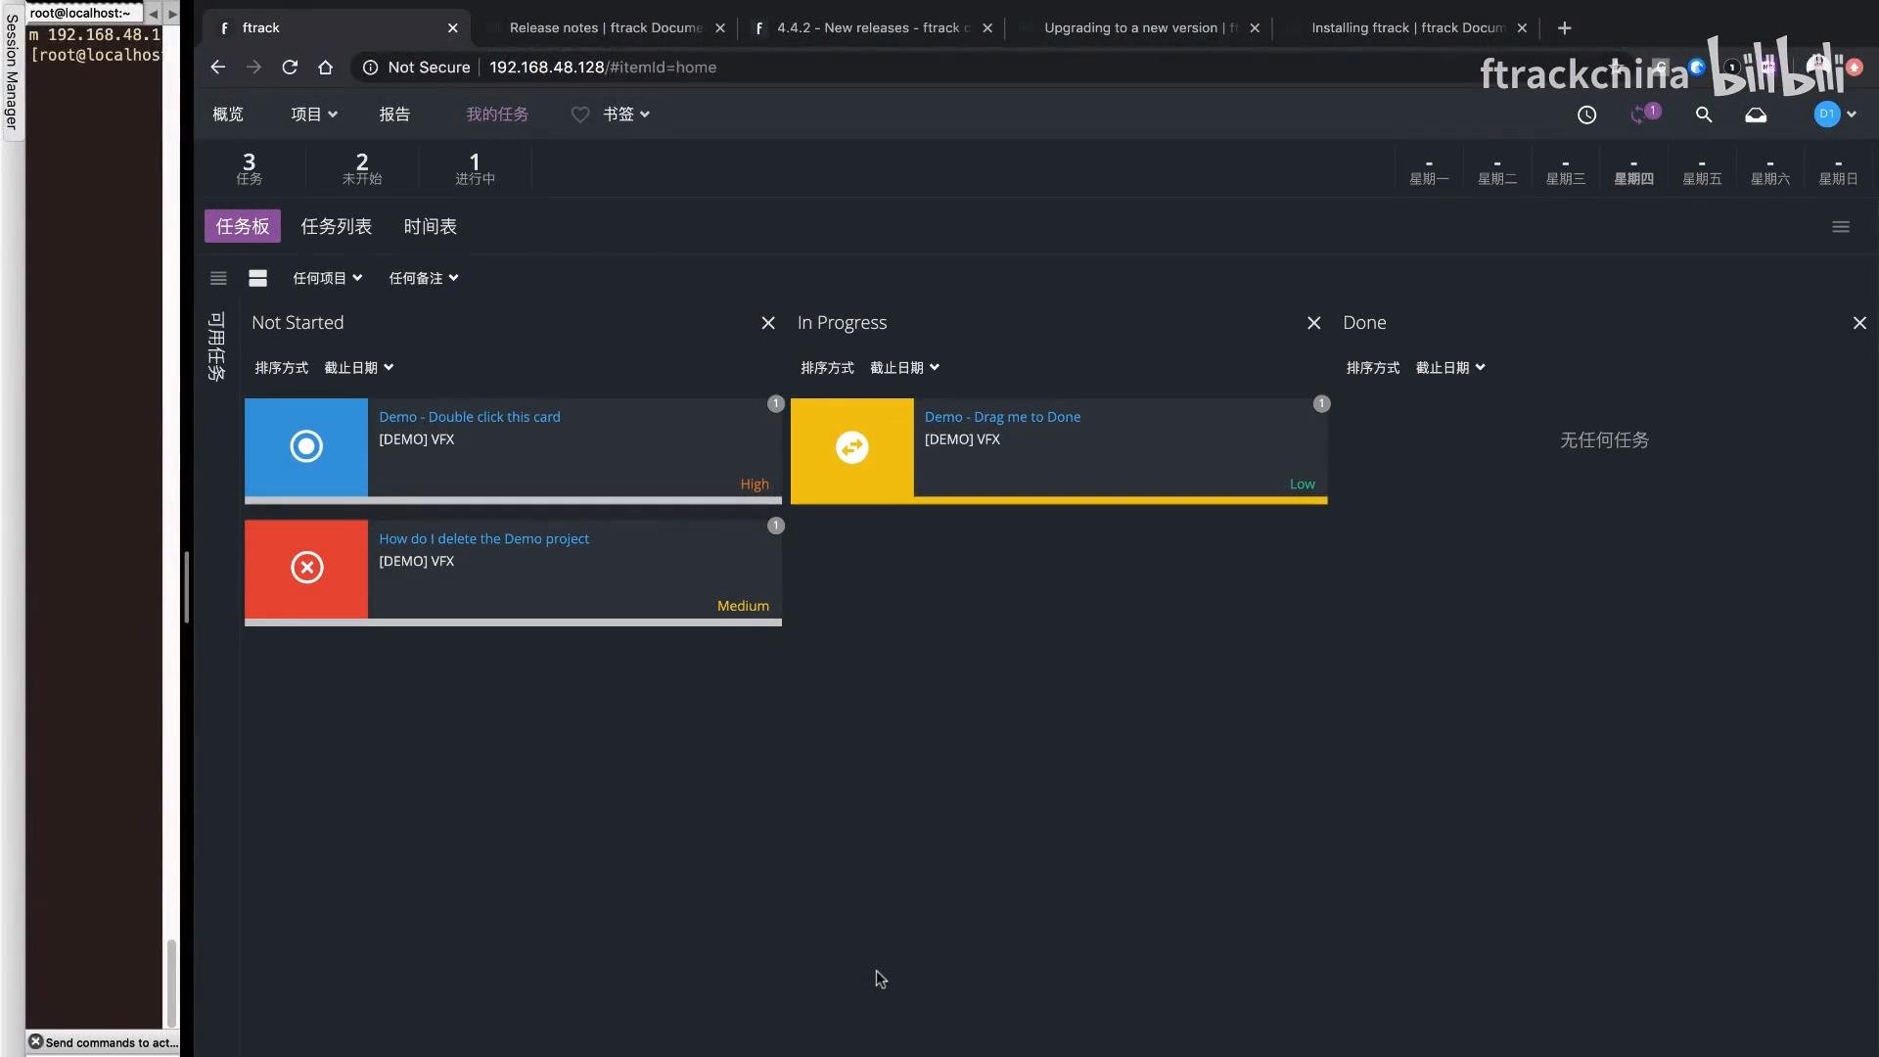This screenshot has width=1879, height=1057.
Task: Open In Progress sort 截止日期 dropdown
Action: 905,368
